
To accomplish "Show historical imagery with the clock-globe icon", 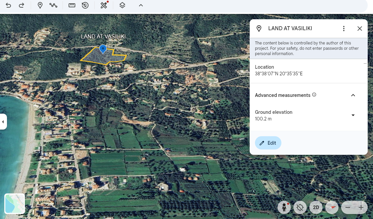I will pos(85,5).
